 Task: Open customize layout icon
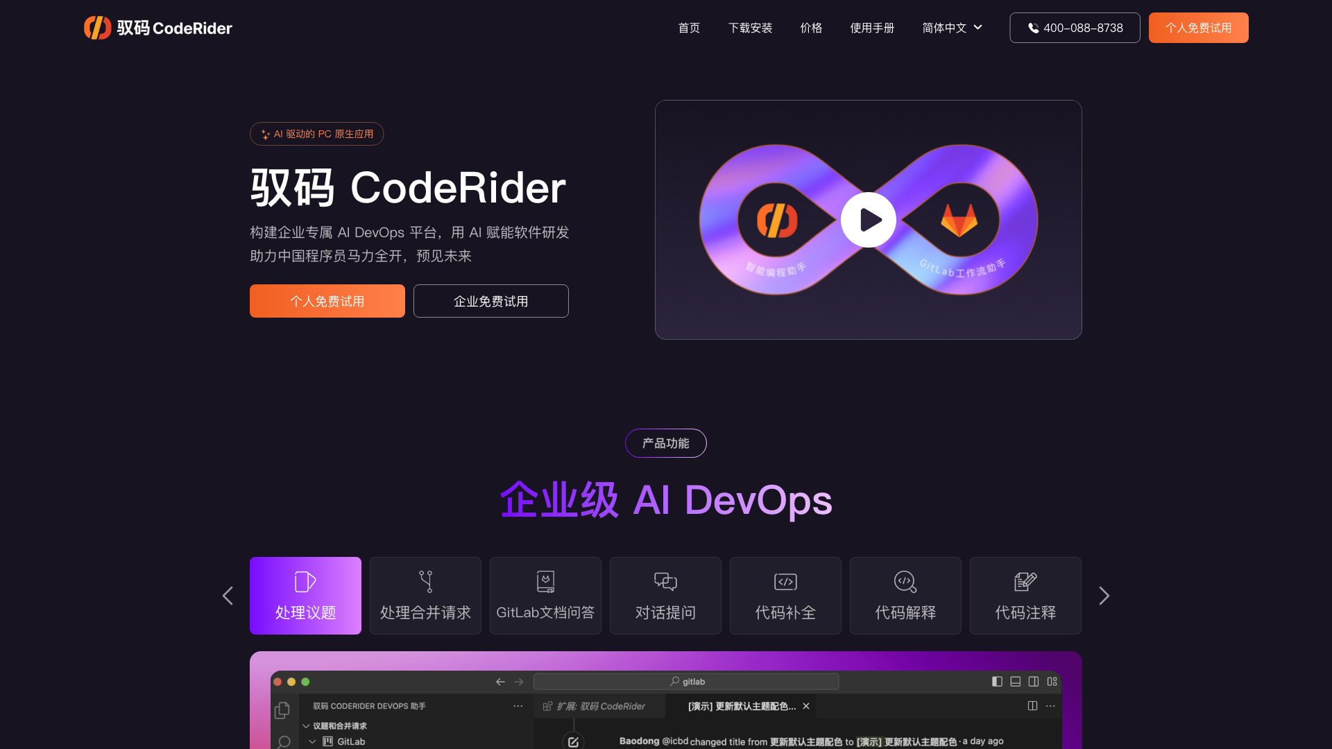(1052, 682)
